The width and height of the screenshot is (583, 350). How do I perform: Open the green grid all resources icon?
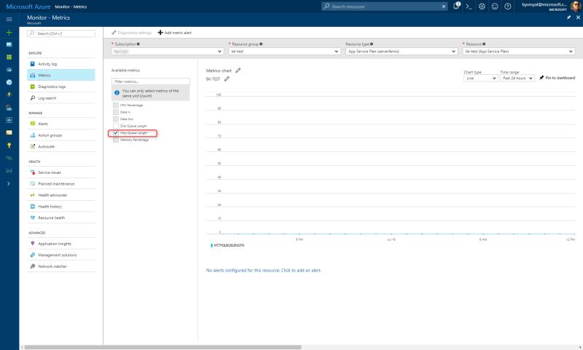point(9,57)
